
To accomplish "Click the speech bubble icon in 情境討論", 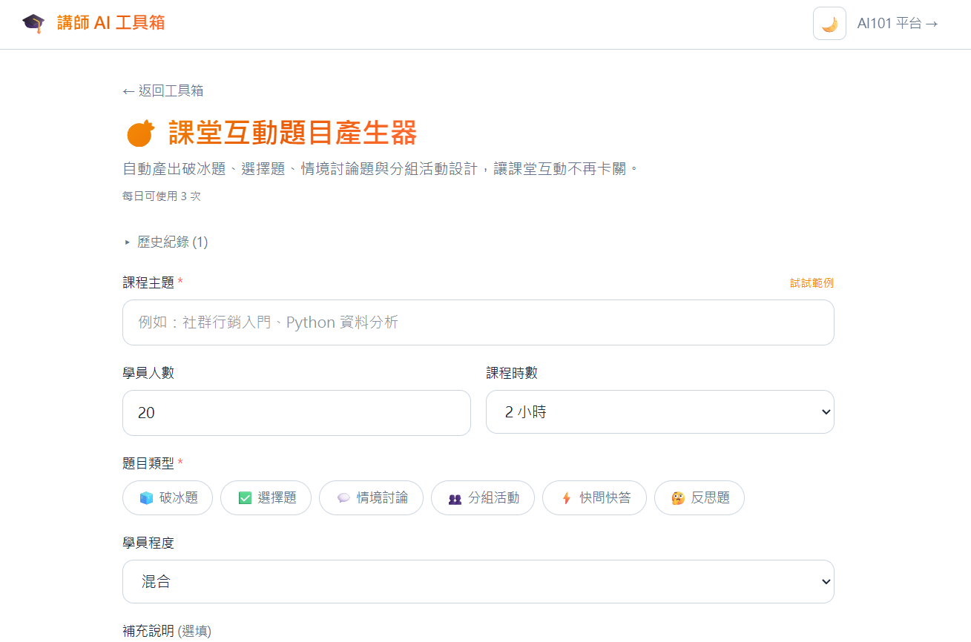I will tap(343, 498).
